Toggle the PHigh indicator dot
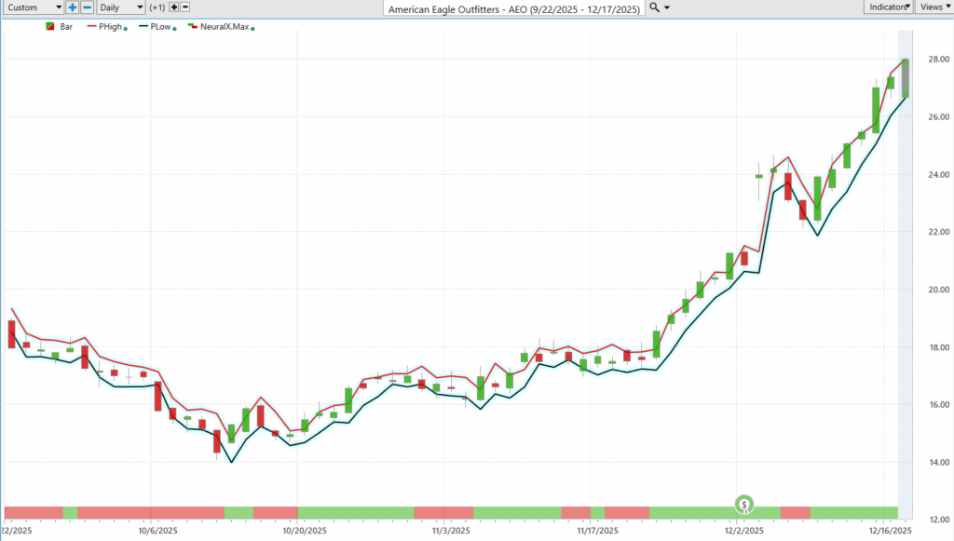This screenshot has width=954, height=541. coord(126,29)
